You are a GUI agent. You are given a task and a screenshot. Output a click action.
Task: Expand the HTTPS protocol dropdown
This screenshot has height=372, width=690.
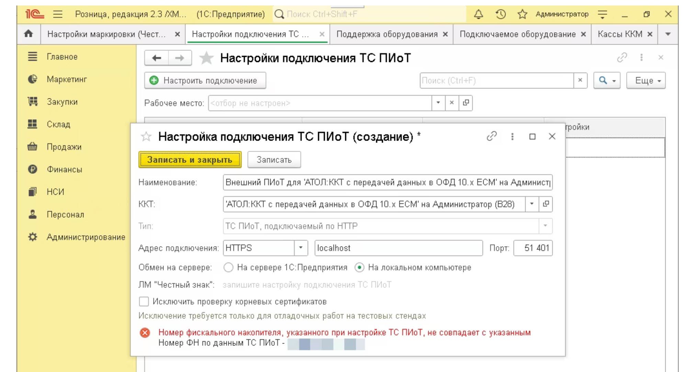point(301,248)
